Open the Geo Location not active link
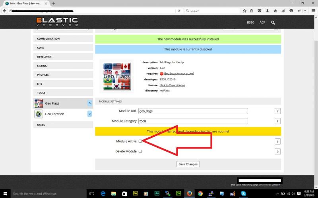Viewport: 318px width, 198px height. pos(179,74)
